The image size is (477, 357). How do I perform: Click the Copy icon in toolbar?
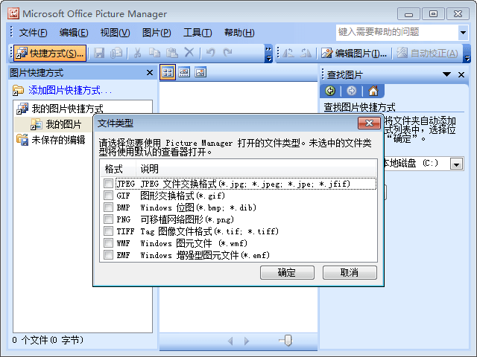pyautogui.click(x=154, y=53)
